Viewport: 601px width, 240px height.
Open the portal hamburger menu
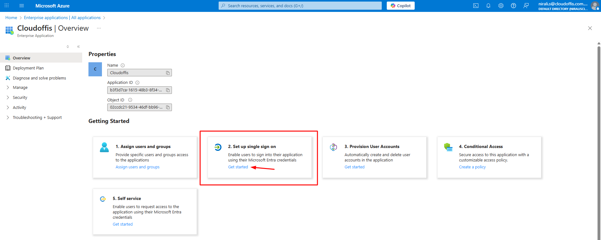click(x=22, y=6)
